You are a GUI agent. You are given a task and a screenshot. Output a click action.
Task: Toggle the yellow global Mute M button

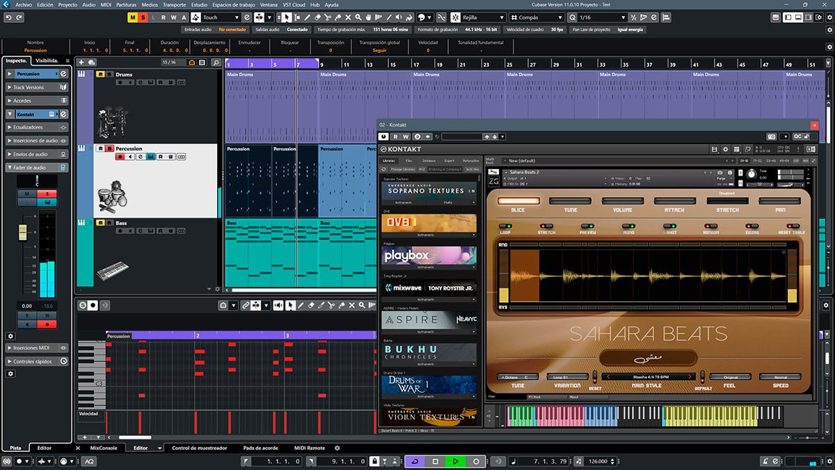pyautogui.click(x=132, y=17)
